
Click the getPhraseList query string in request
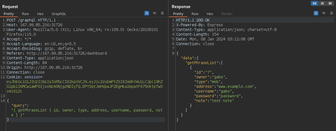[x=87, y=112]
